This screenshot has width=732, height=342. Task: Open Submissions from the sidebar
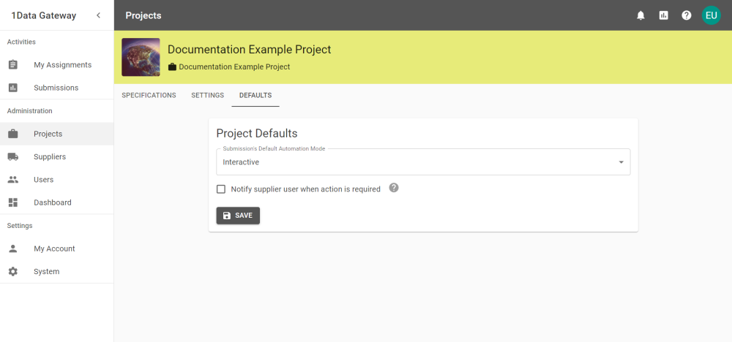tap(56, 88)
